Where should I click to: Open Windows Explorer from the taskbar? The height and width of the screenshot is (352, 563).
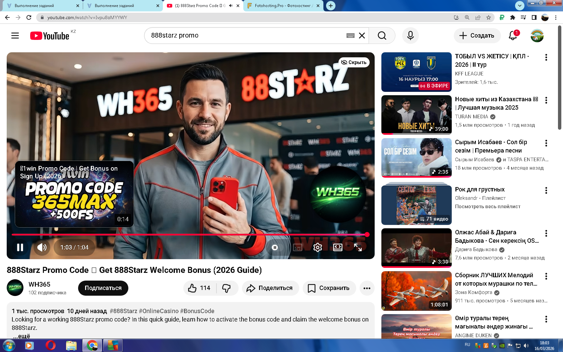coord(71,345)
